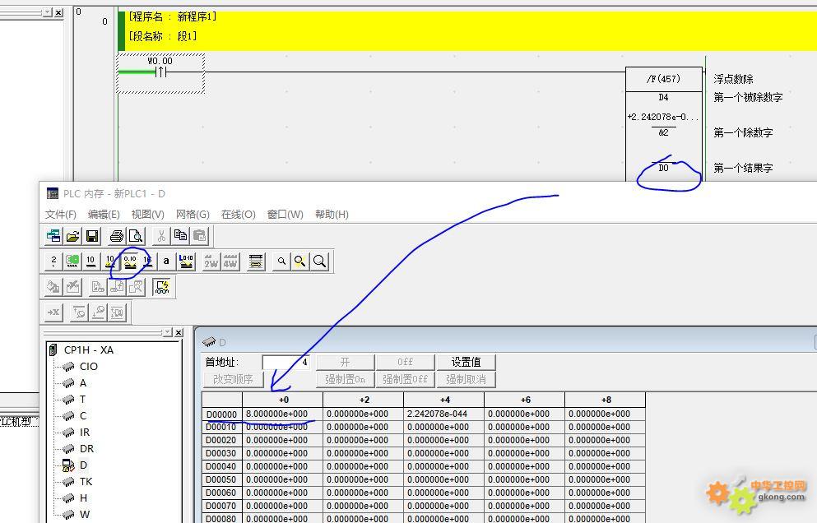Click the paste clipboard icon
817x523 pixels.
200,237
